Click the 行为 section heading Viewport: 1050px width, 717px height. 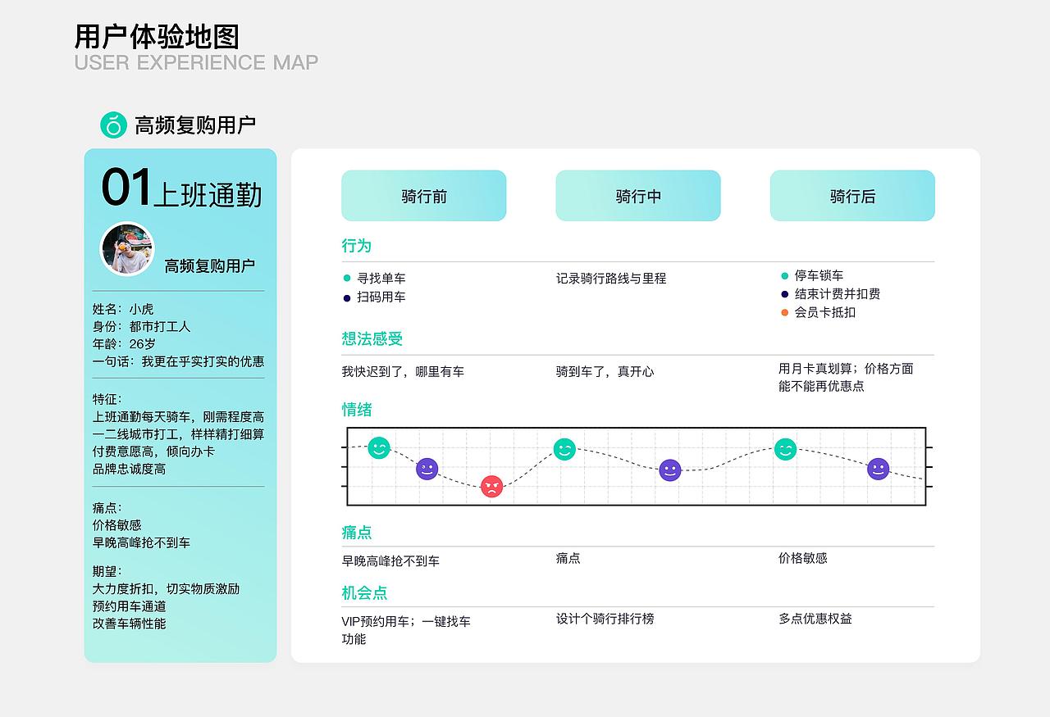(354, 245)
